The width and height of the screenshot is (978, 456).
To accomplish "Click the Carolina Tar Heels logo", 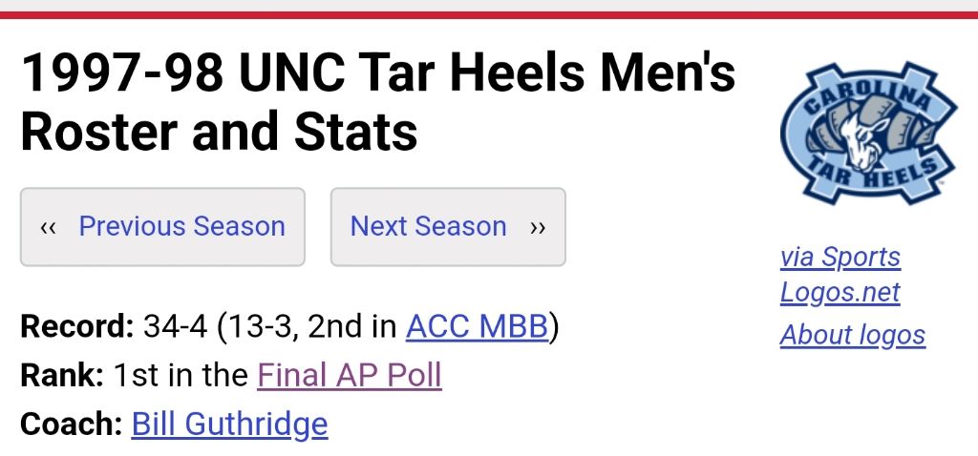I will click(x=868, y=133).
